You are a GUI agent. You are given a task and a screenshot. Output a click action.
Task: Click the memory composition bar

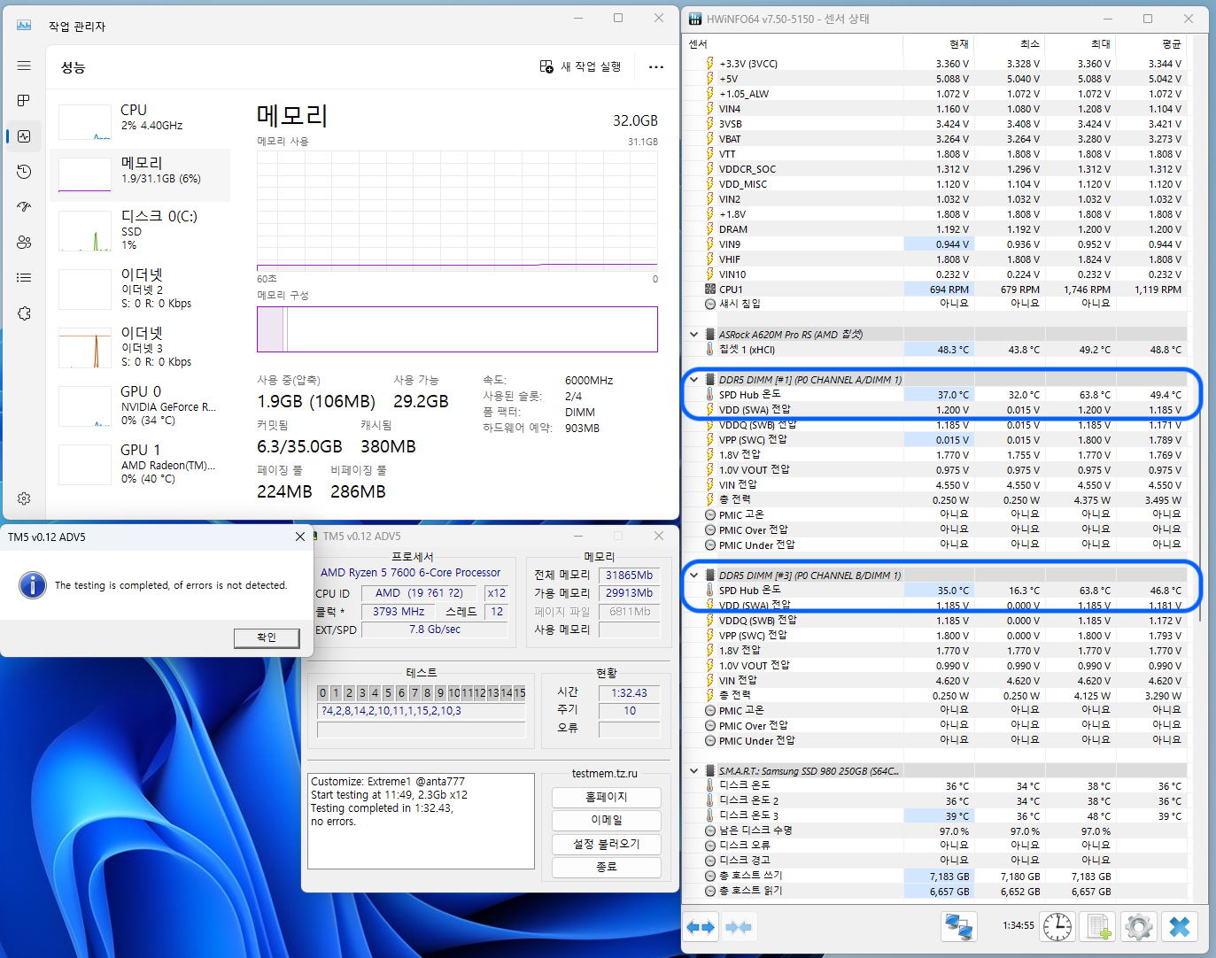pyautogui.click(x=457, y=329)
